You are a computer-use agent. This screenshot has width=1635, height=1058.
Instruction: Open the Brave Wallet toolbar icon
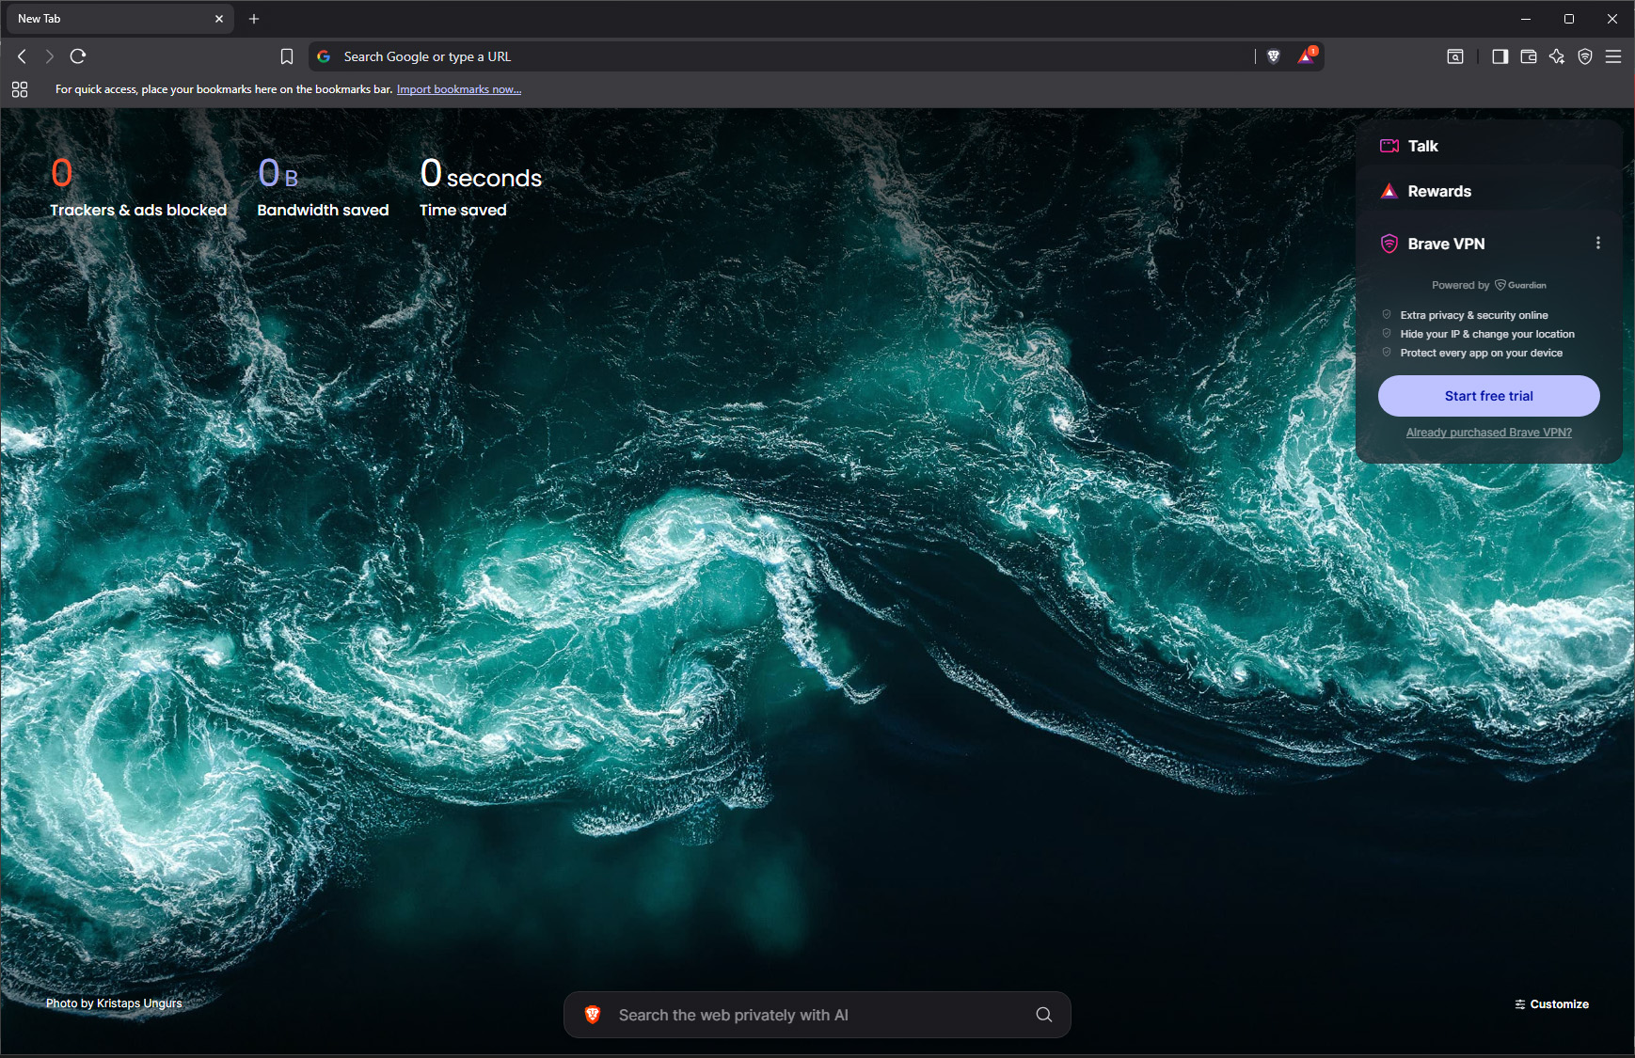(1529, 56)
